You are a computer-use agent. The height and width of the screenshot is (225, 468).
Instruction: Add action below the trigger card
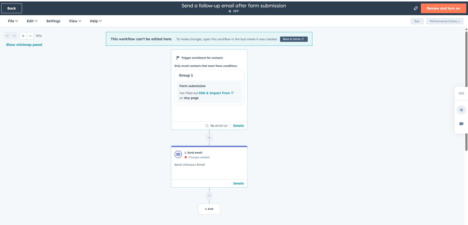click(209, 138)
